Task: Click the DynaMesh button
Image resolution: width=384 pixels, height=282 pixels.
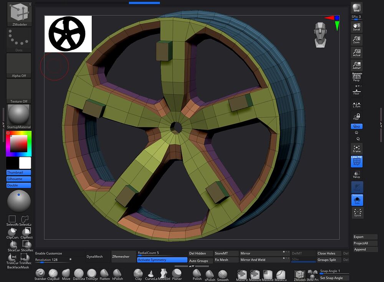Action: coord(94,257)
